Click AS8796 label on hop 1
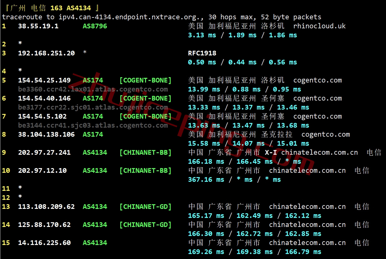Image resolution: width=386 pixels, height=259 pixels. [x=95, y=26]
